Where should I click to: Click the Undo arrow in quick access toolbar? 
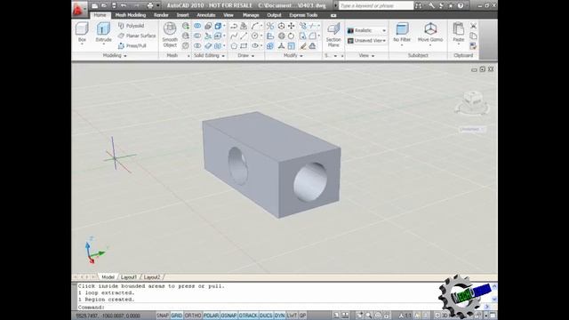click(124, 5)
